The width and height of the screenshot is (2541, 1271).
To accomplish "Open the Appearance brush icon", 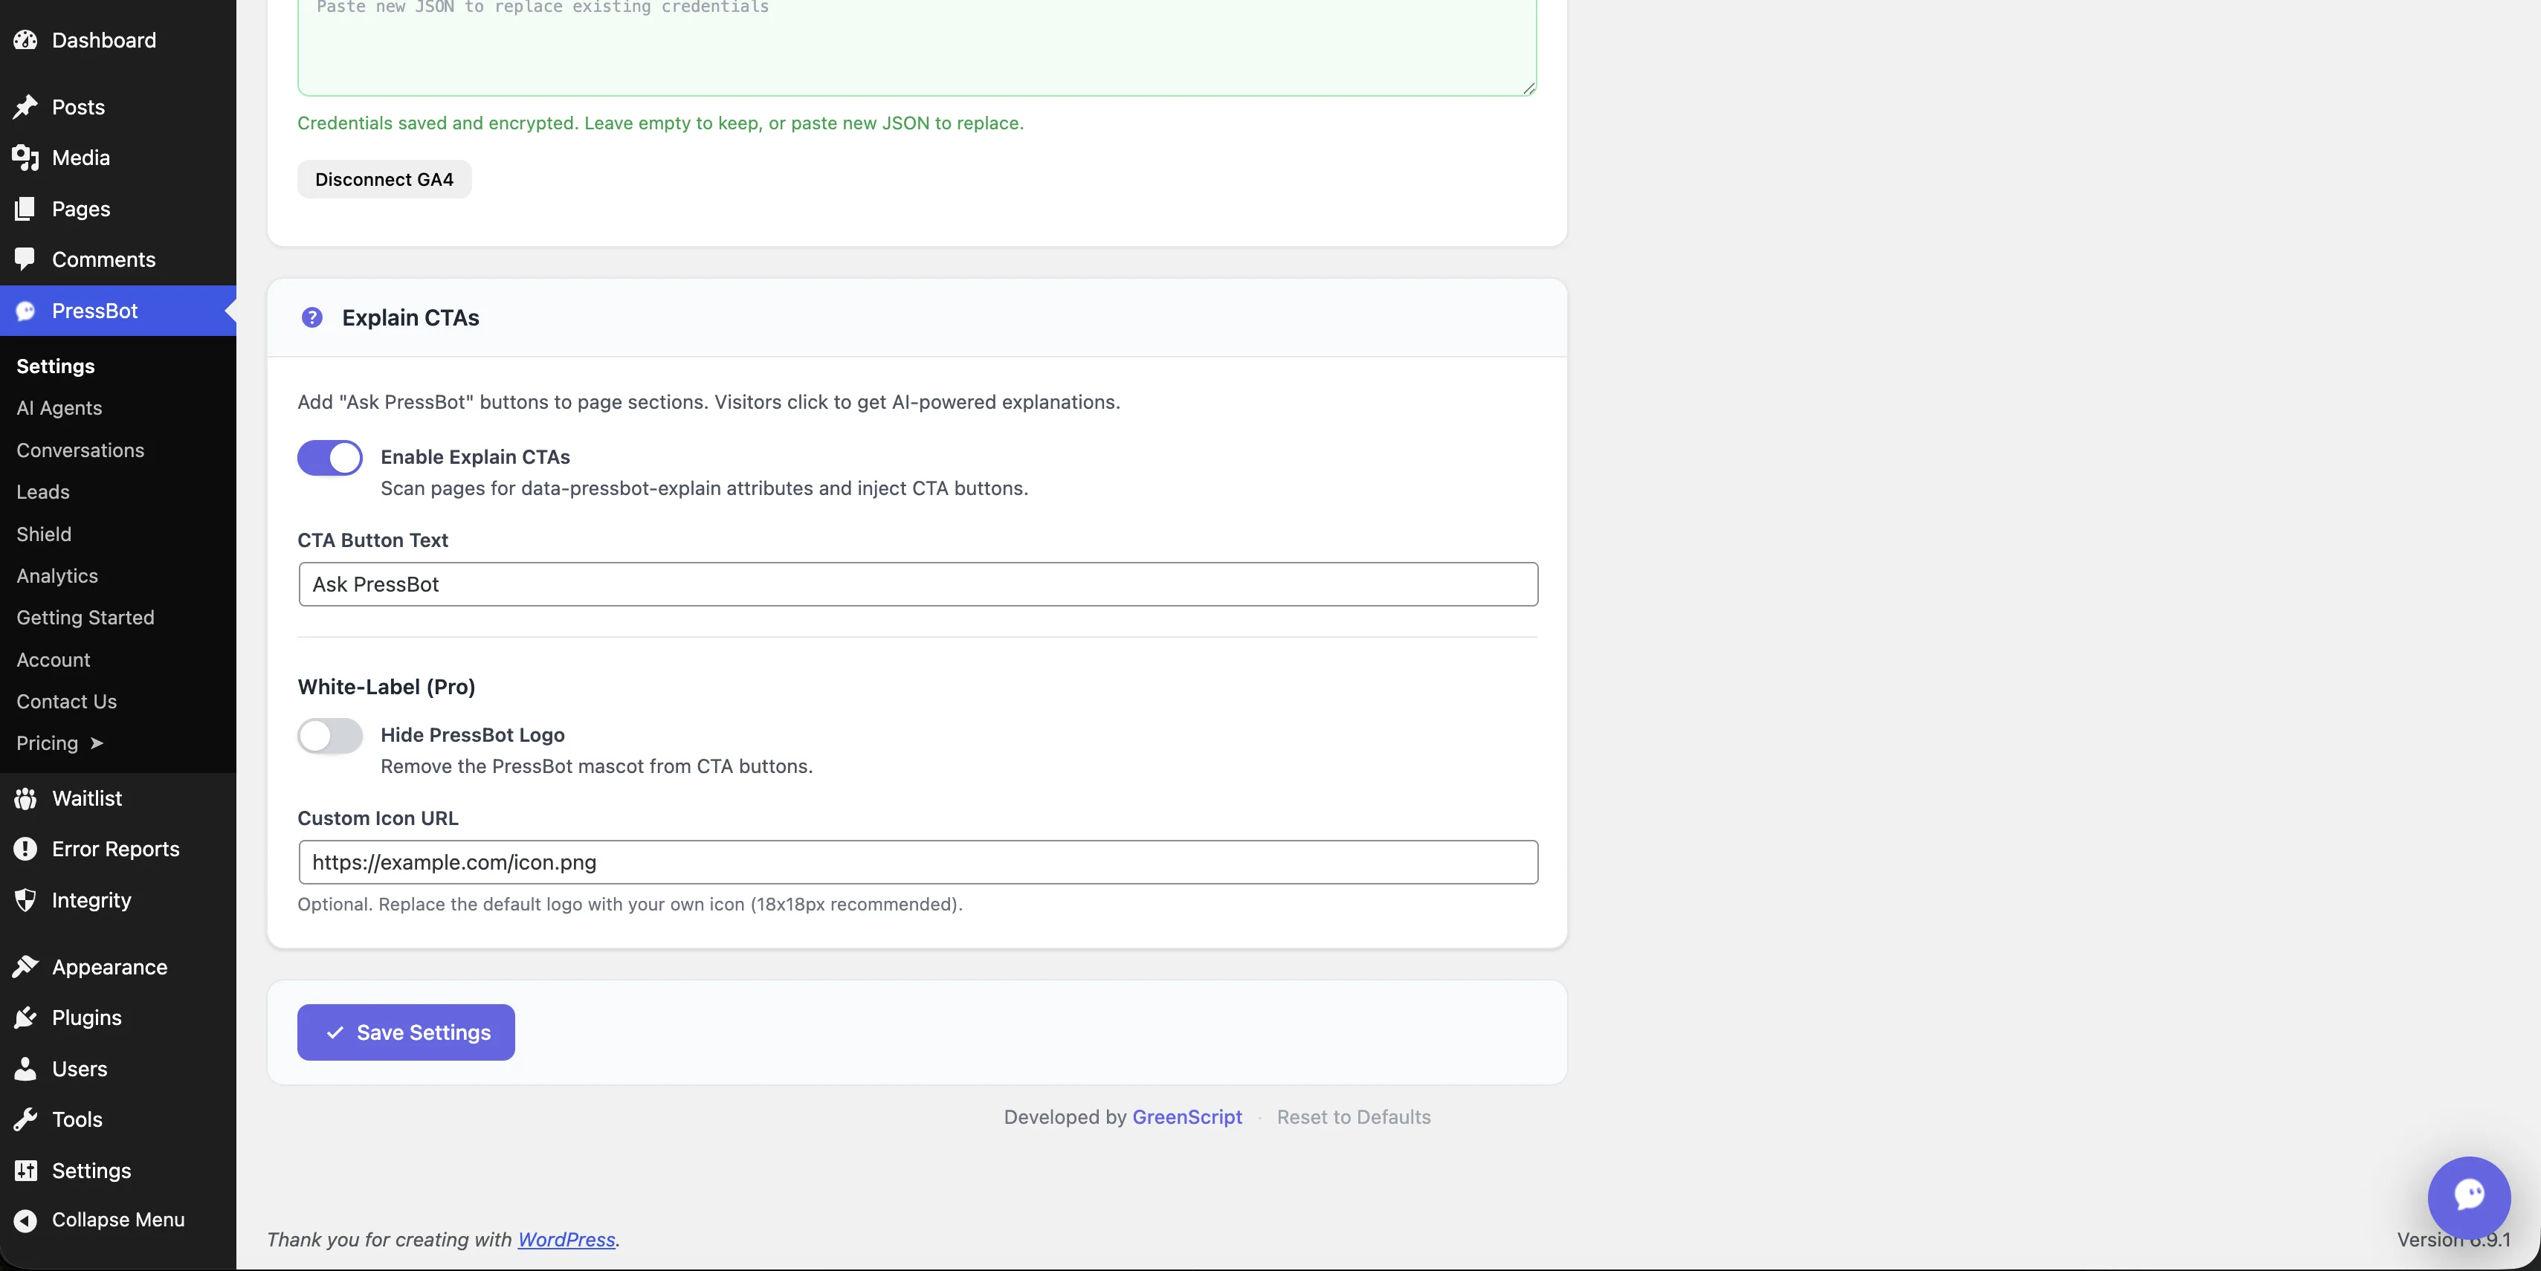I will point(25,966).
